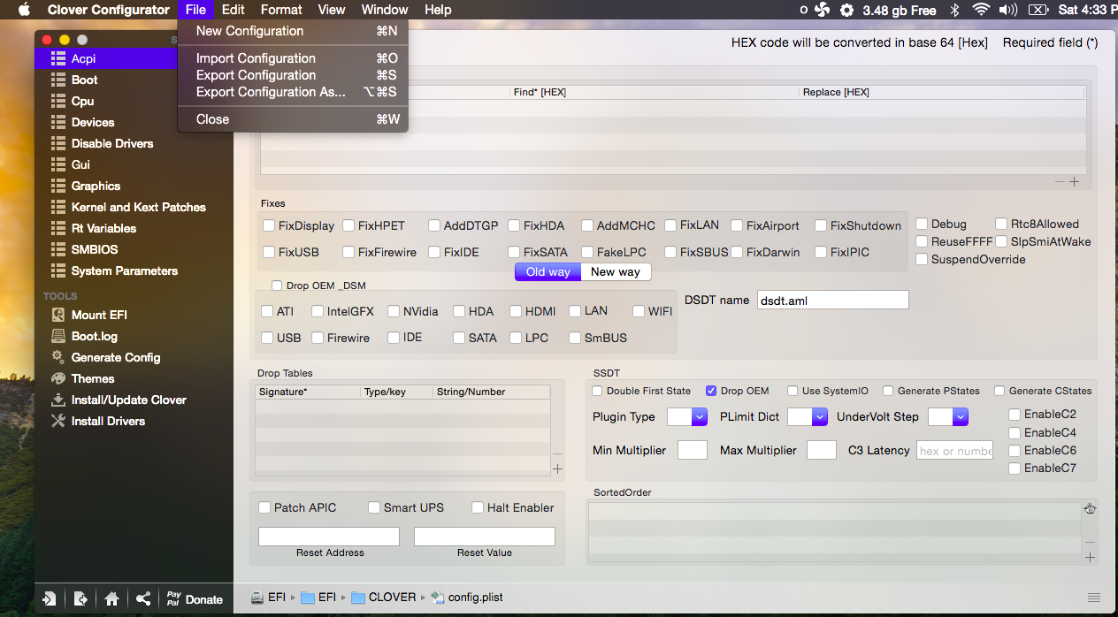The width and height of the screenshot is (1118, 617).
Task: Click the list view icon at bottom right
Action: [x=1094, y=598]
